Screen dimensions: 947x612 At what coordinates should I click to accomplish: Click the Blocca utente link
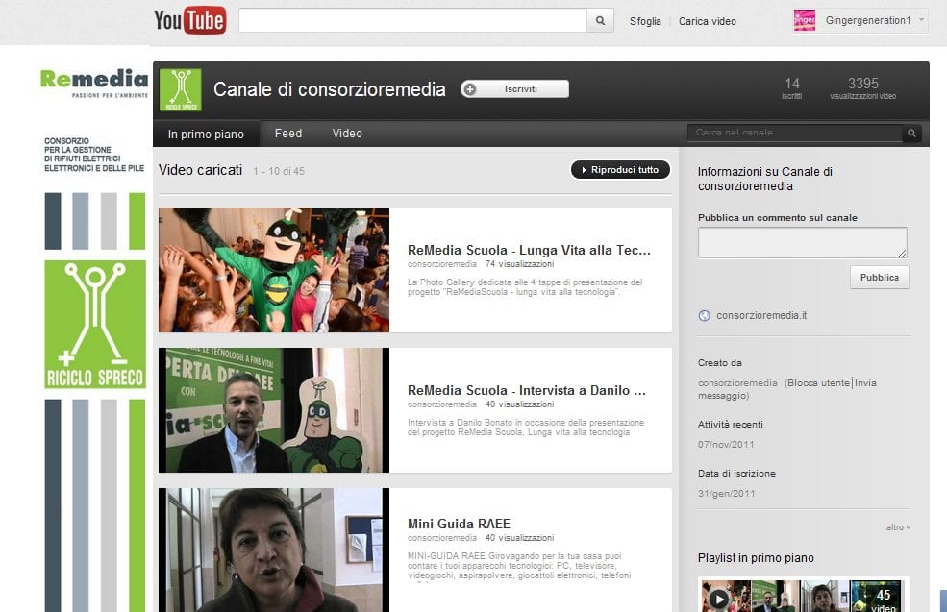(x=818, y=382)
